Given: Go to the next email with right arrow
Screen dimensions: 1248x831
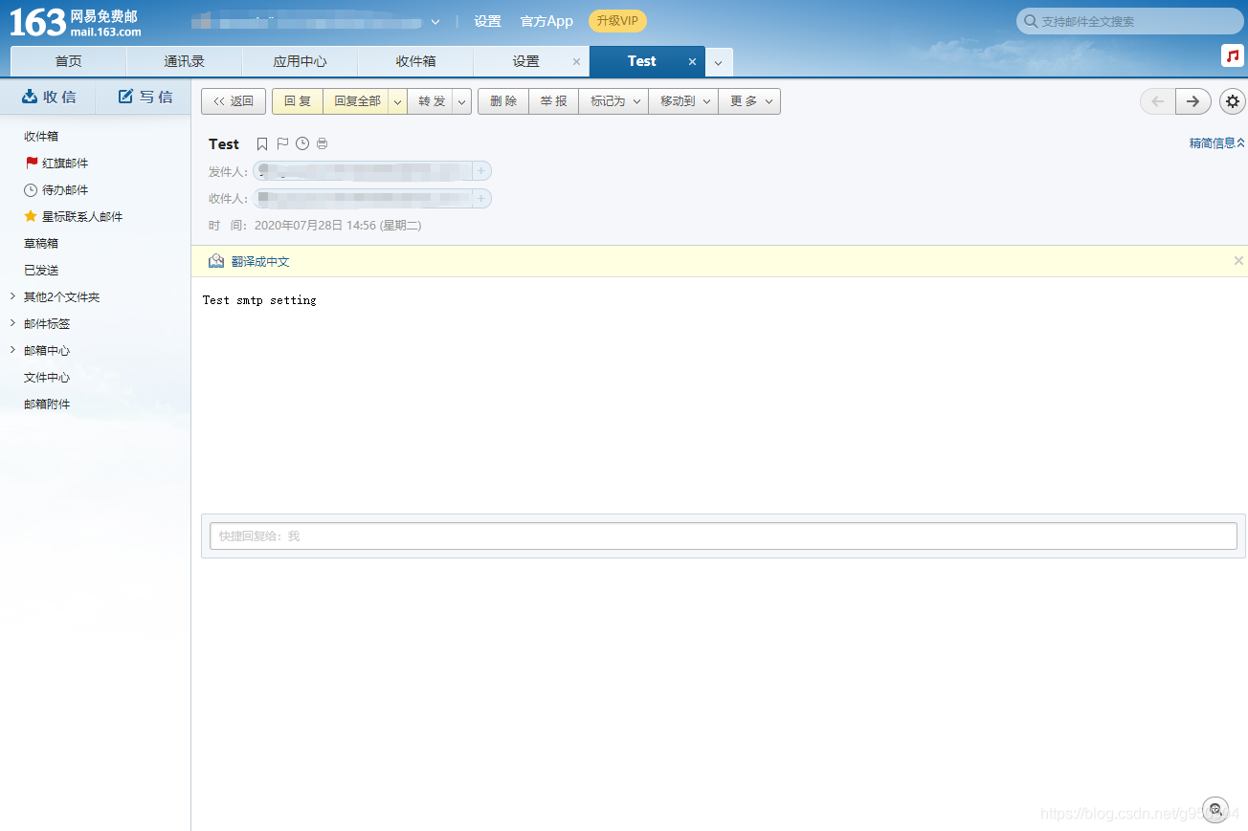Looking at the screenshot, I should coord(1192,101).
